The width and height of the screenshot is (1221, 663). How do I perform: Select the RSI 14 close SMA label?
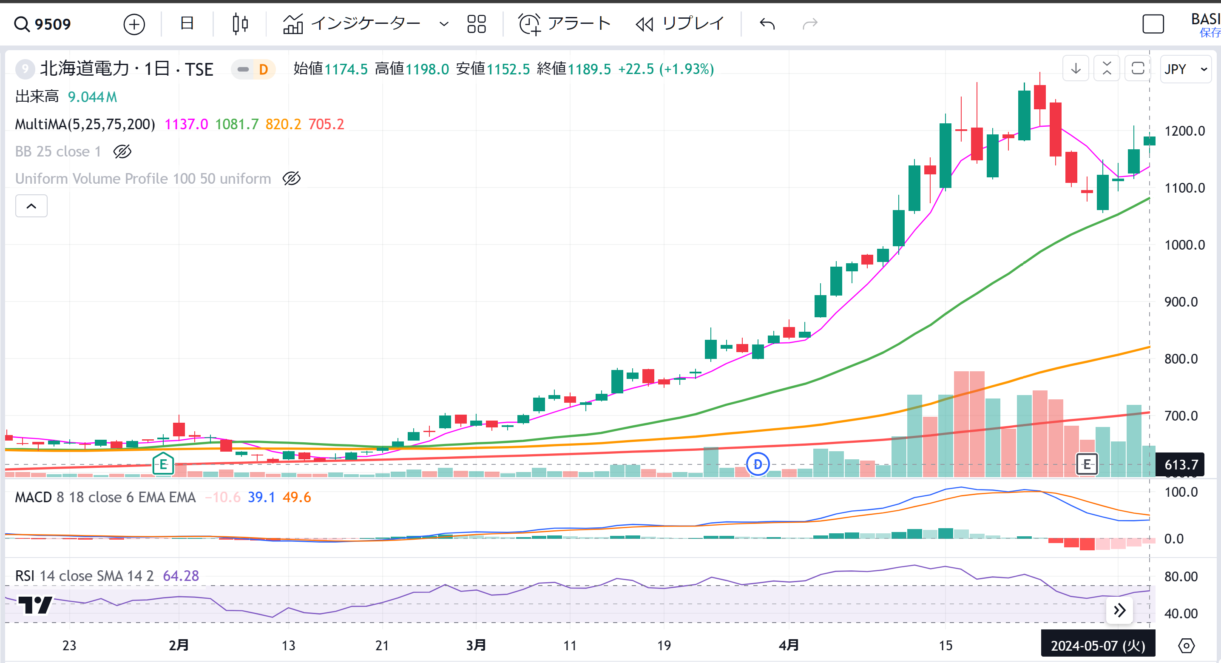(84, 576)
